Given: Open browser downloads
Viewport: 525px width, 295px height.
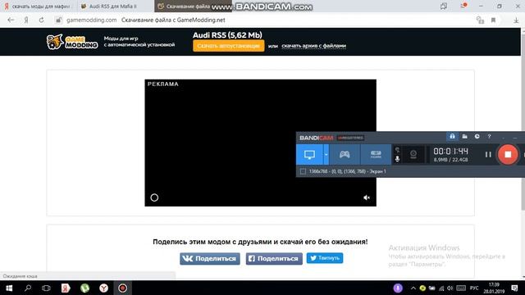Looking at the screenshot, I should pyautogui.click(x=516, y=20).
